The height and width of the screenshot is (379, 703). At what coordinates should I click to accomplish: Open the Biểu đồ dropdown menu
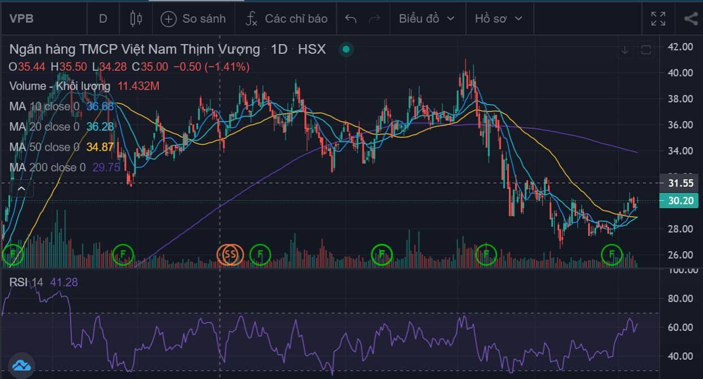point(426,19)
